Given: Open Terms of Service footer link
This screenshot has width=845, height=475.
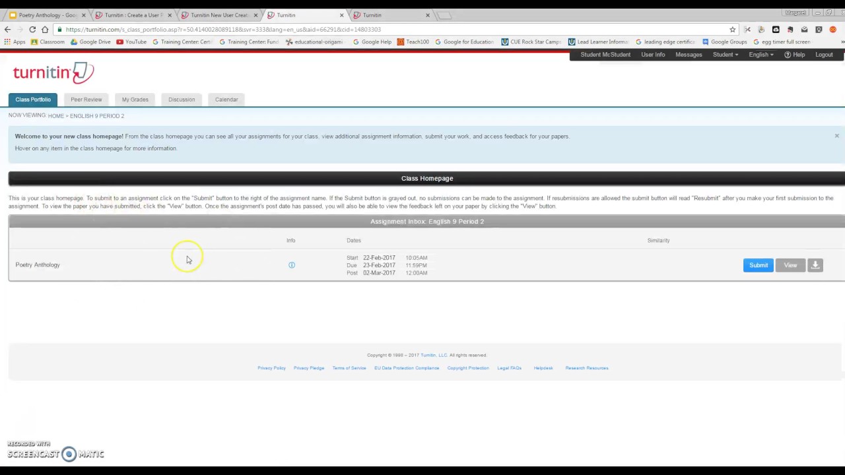Looking at the screenshot, I should (349, 368).
